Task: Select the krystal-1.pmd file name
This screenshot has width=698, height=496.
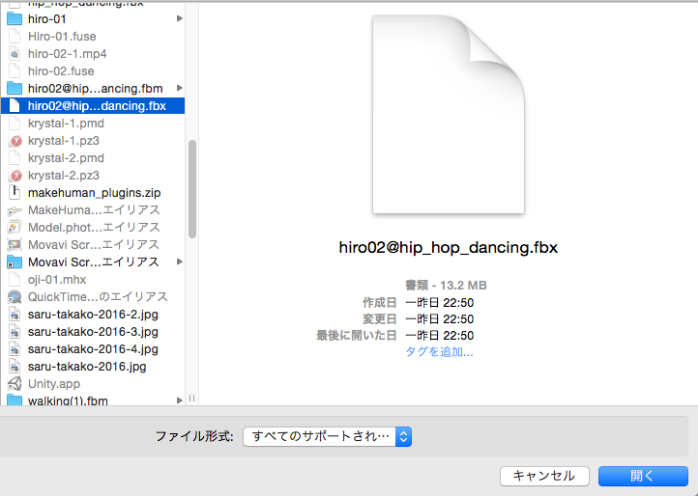Action: (x=66, y=124)
